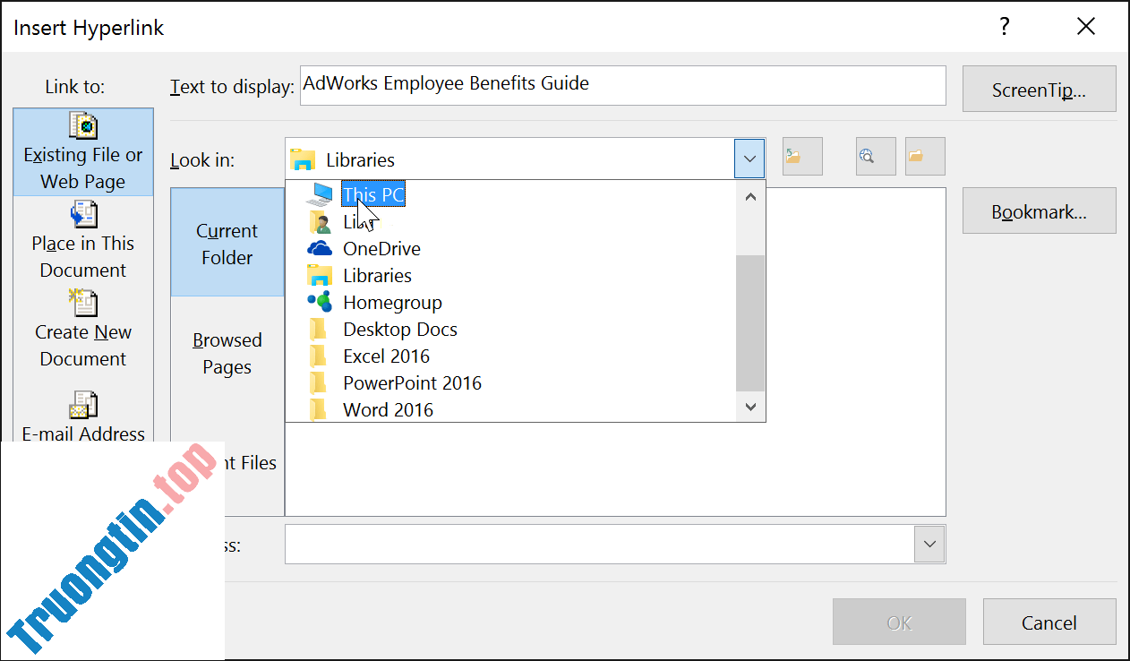Open the Address field dropdown arrow
The image size is (1130, 661).
tap(929, 544)
